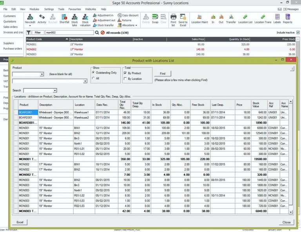Click the funnel filter icon
The width and height of the screenshot is (301, 232).
pyautogui.click(x=28, y=32)
